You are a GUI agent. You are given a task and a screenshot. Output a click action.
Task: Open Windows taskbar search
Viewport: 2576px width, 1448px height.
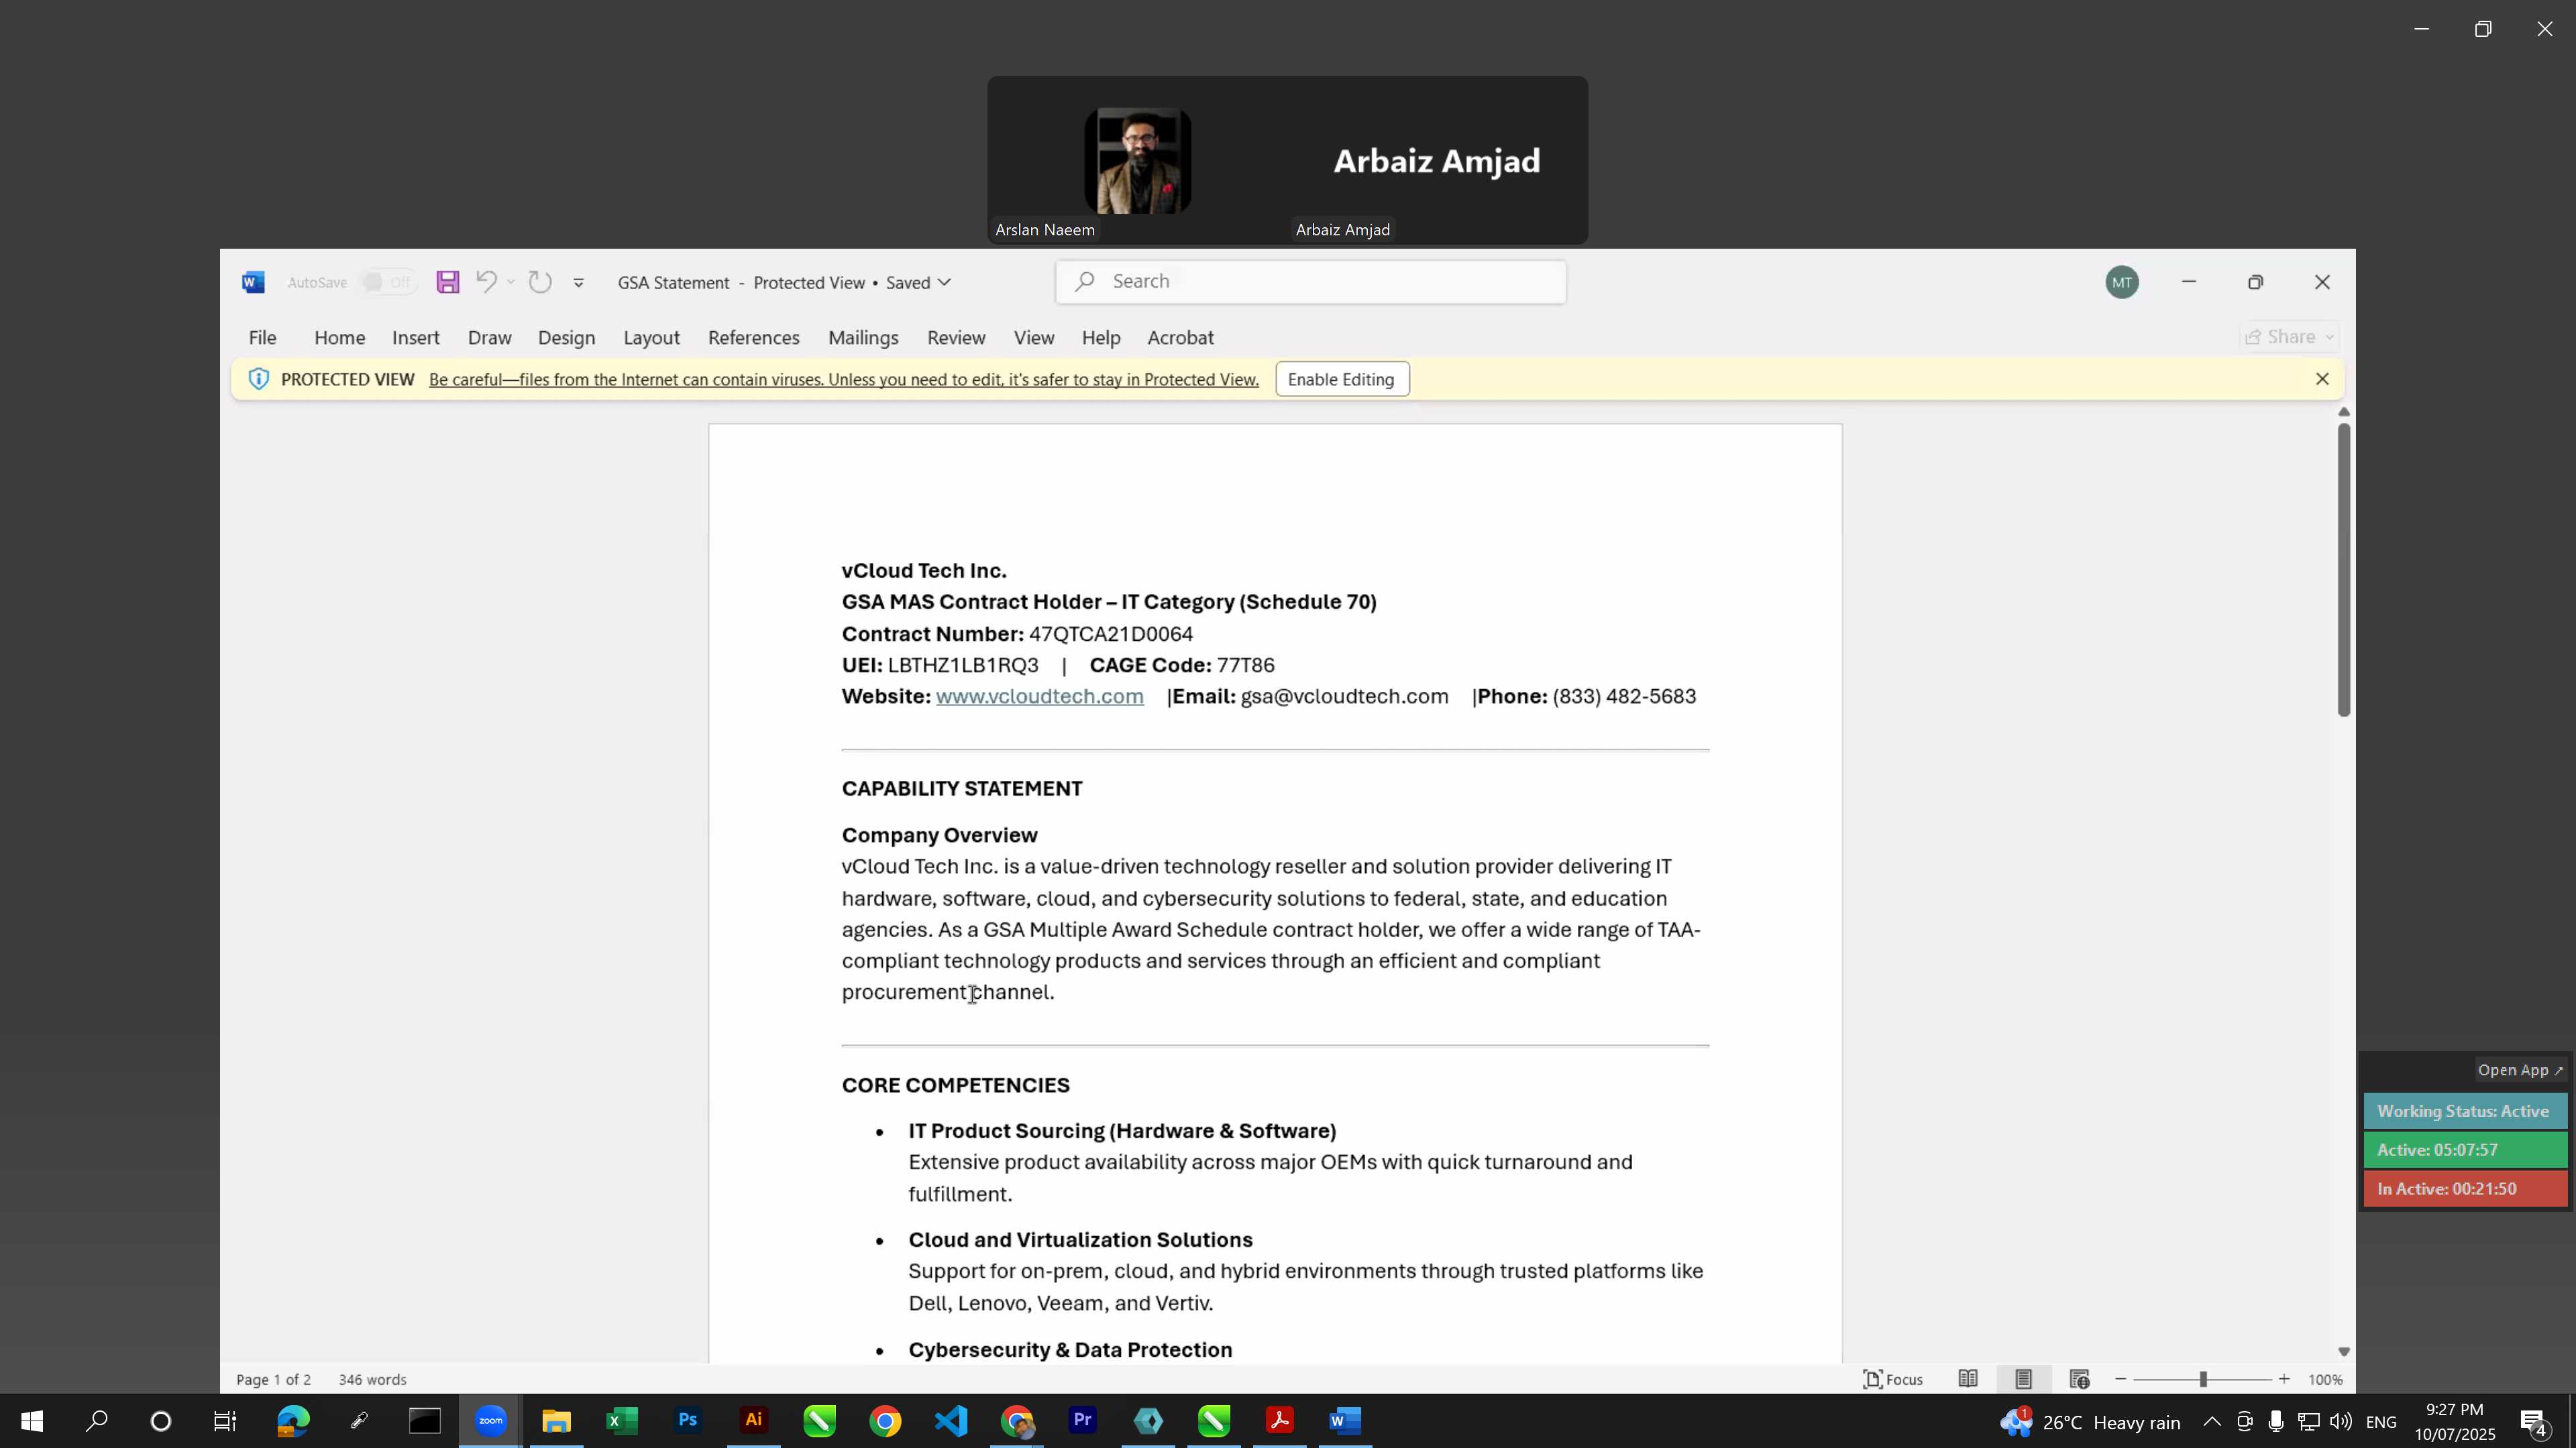(96, 1421)
